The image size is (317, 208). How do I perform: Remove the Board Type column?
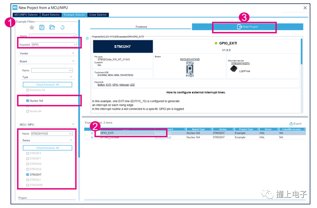(211, 129)
